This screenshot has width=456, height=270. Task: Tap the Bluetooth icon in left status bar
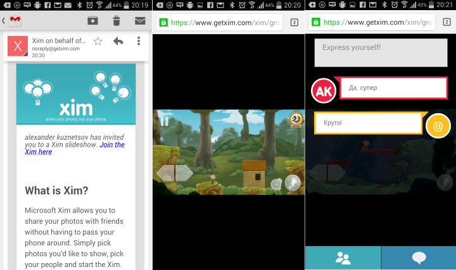[79, 5]
